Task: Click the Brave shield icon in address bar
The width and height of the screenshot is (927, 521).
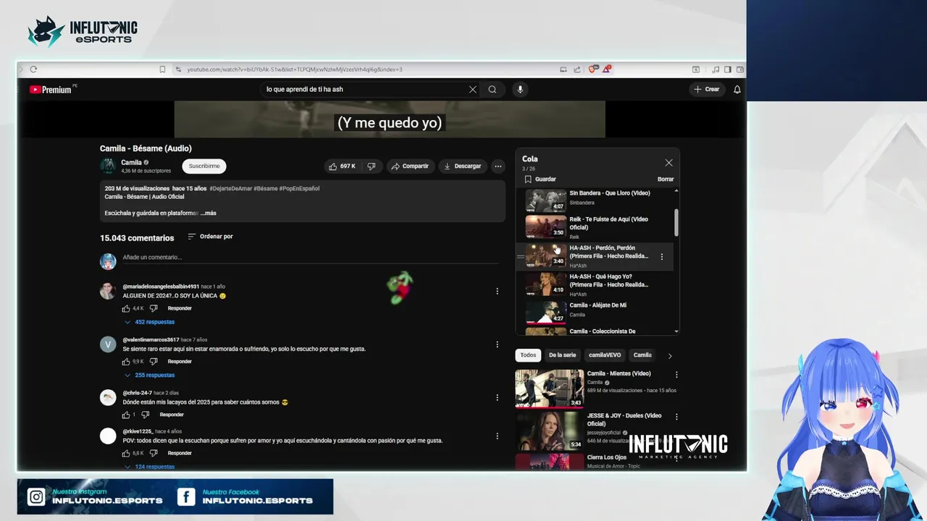Action: [x=593, y=69]
